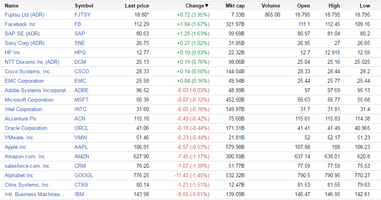Open the Fujitsu Ltd (ADR) link

[24, 15]
